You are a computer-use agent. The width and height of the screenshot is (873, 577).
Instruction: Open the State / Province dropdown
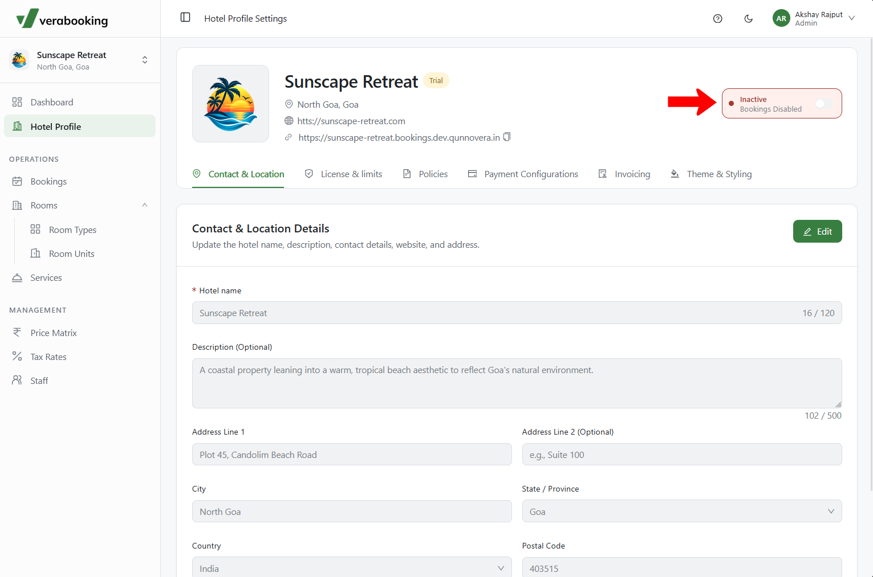point(682,511)
